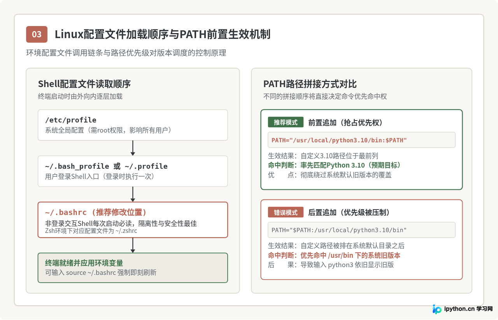Select '终端就绪并应用环境变量' heading
The width and height of the screenshot is (498, 320).
tap(84, 263)
